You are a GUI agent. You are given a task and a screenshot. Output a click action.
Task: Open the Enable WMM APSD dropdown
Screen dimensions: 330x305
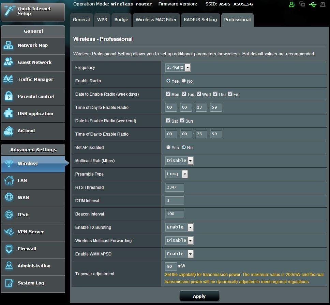click(179, 254)
